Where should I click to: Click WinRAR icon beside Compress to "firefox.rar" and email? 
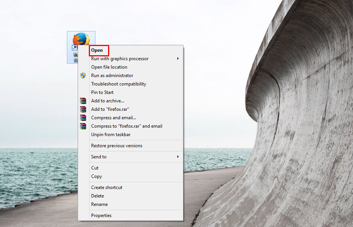tap(83, 126)
